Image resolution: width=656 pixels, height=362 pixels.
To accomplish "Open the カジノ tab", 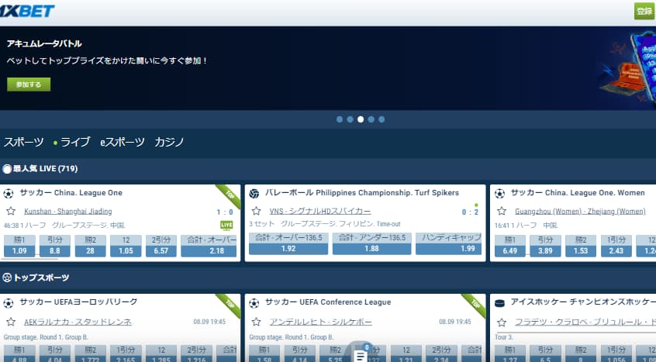I will (170, 142).
